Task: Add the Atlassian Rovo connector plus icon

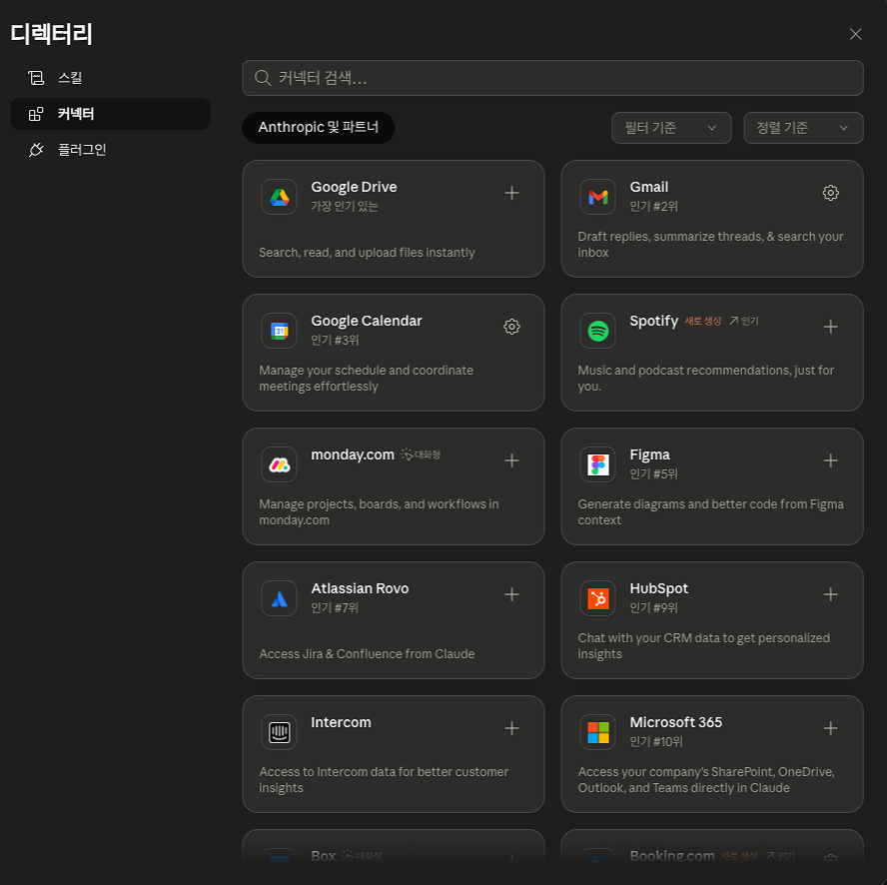Action: point(511,594)
